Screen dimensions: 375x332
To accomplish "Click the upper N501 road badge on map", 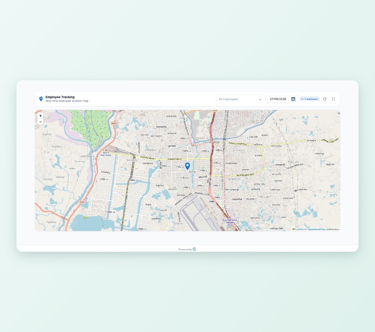I will click(x=114, y=123).
